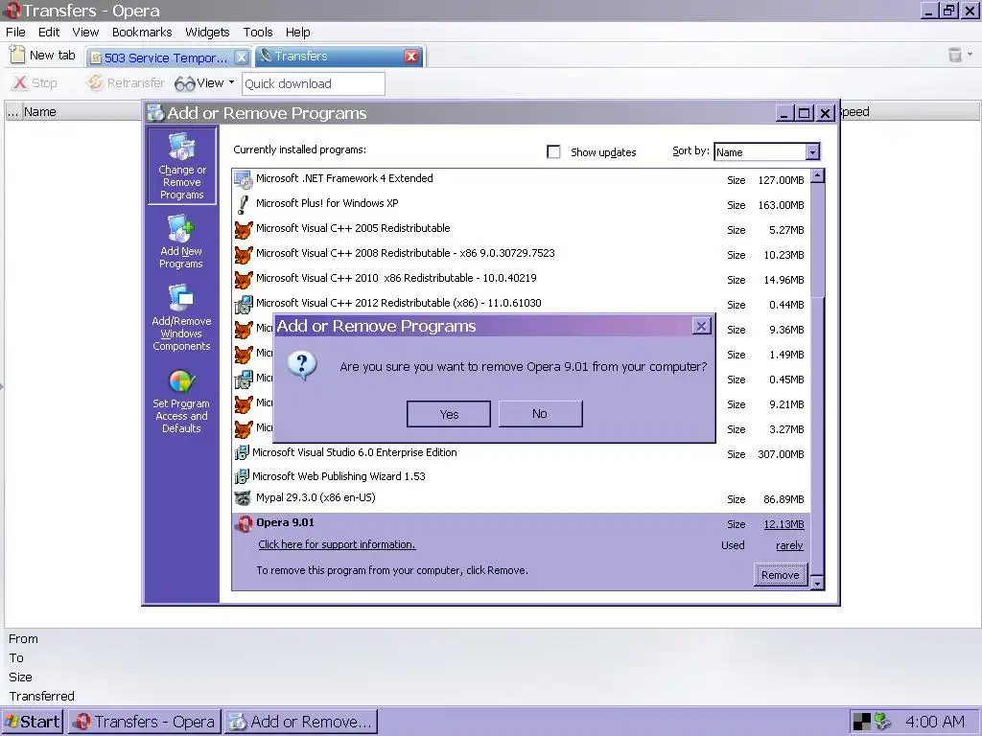Open the closed tabs trash can in Opera
Image resolution: width=982 pixels, height=736 pixels.
click(x=955, y=55)
